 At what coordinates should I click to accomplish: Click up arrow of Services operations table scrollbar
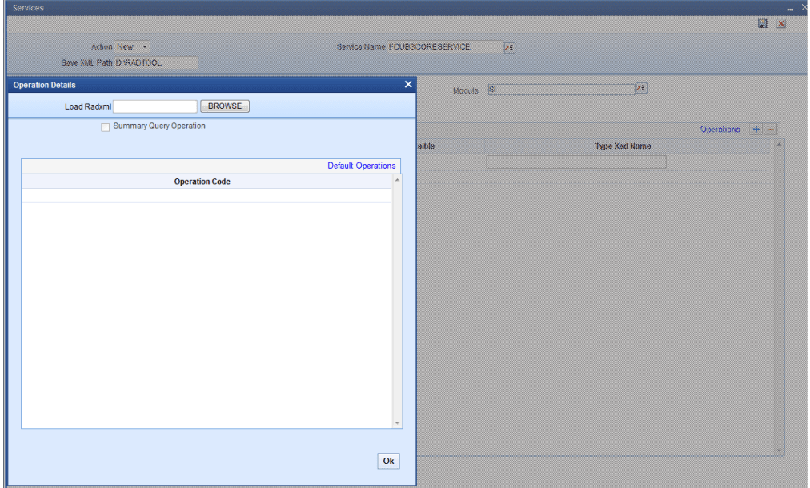pyautogui.click(x=779, y=144)
